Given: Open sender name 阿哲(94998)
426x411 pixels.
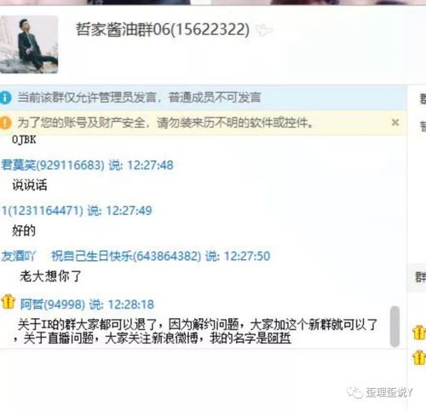Looking at the screenshot, I should coord(53,304).
